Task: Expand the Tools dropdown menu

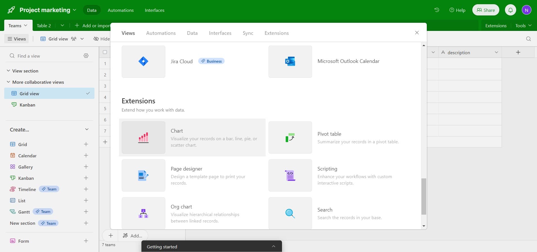Action: 523,26
